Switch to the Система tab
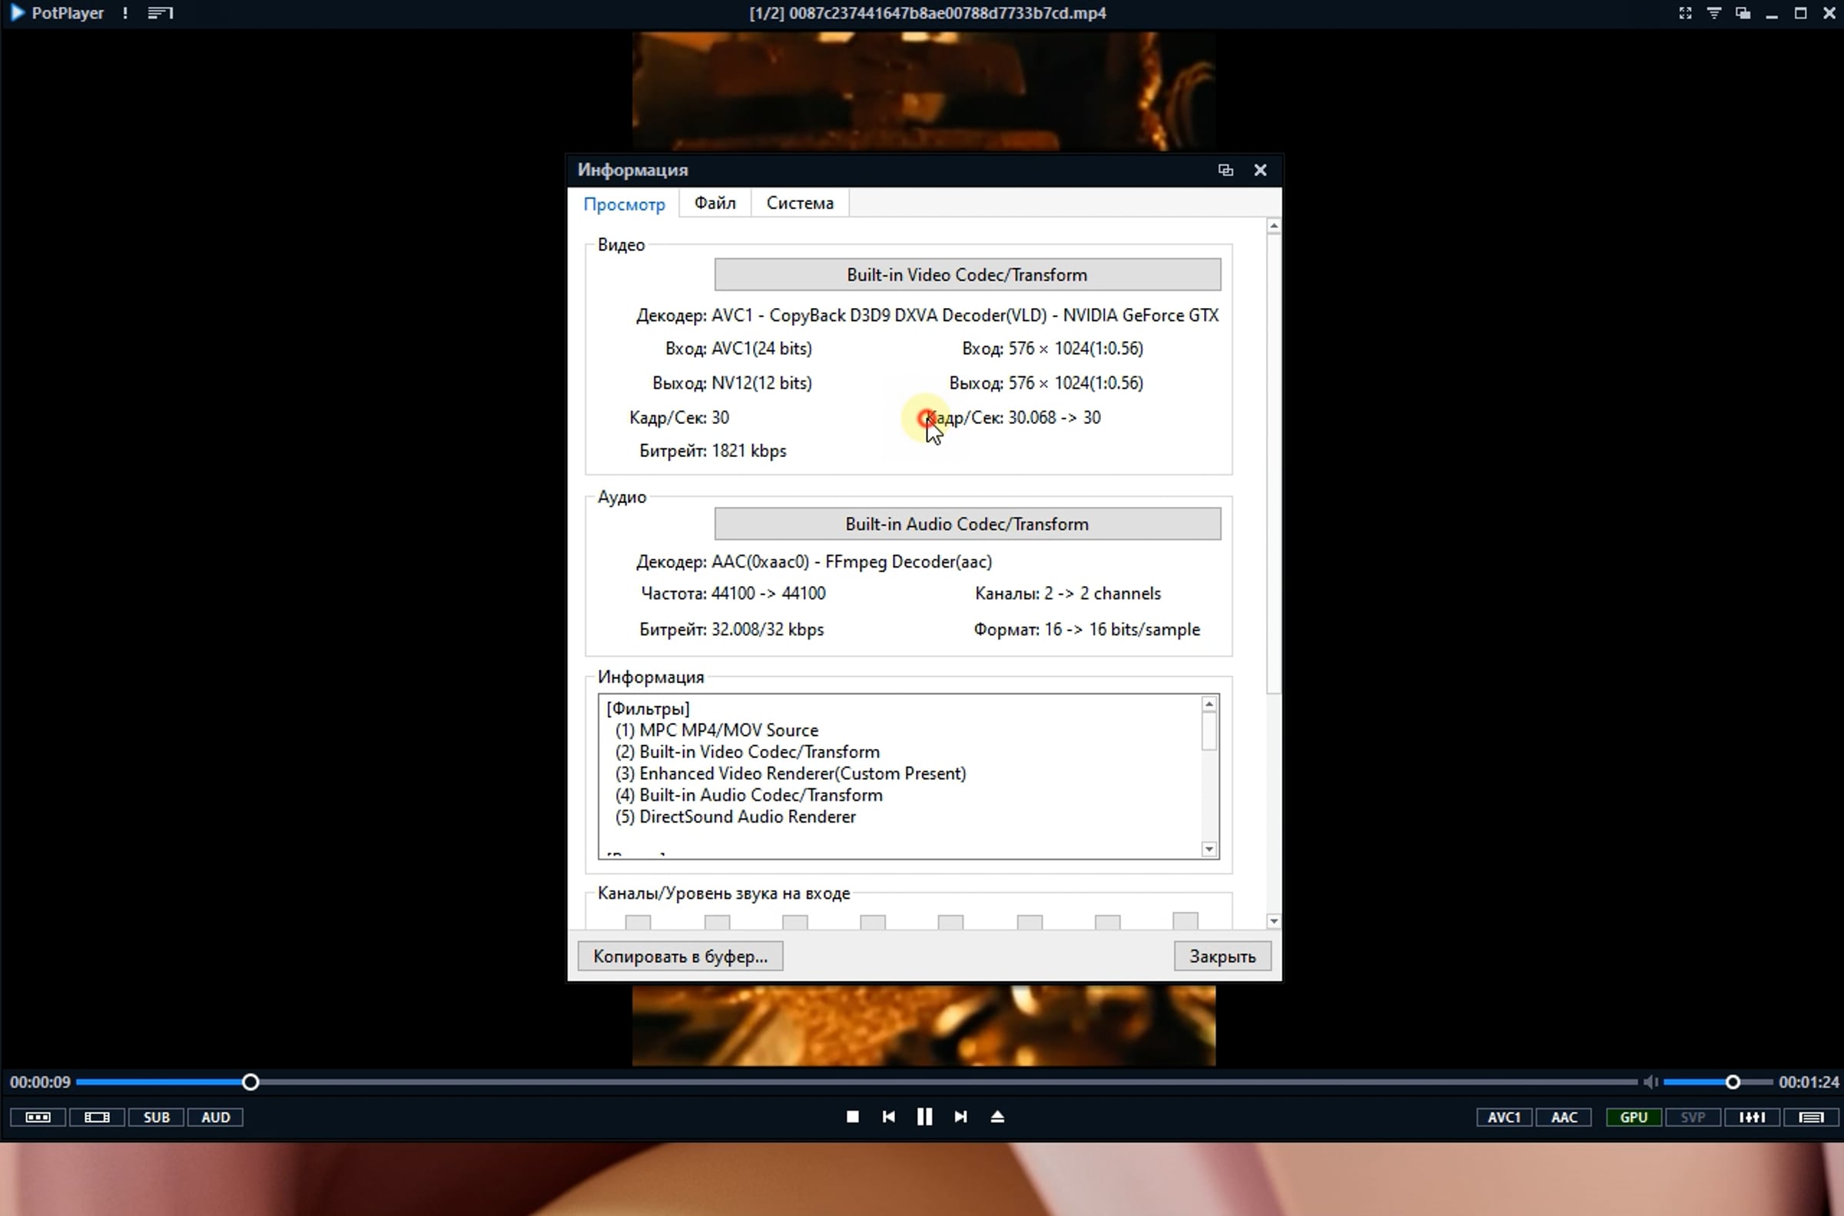This screenshot has height=1216, width=1844. pos(800,204)
